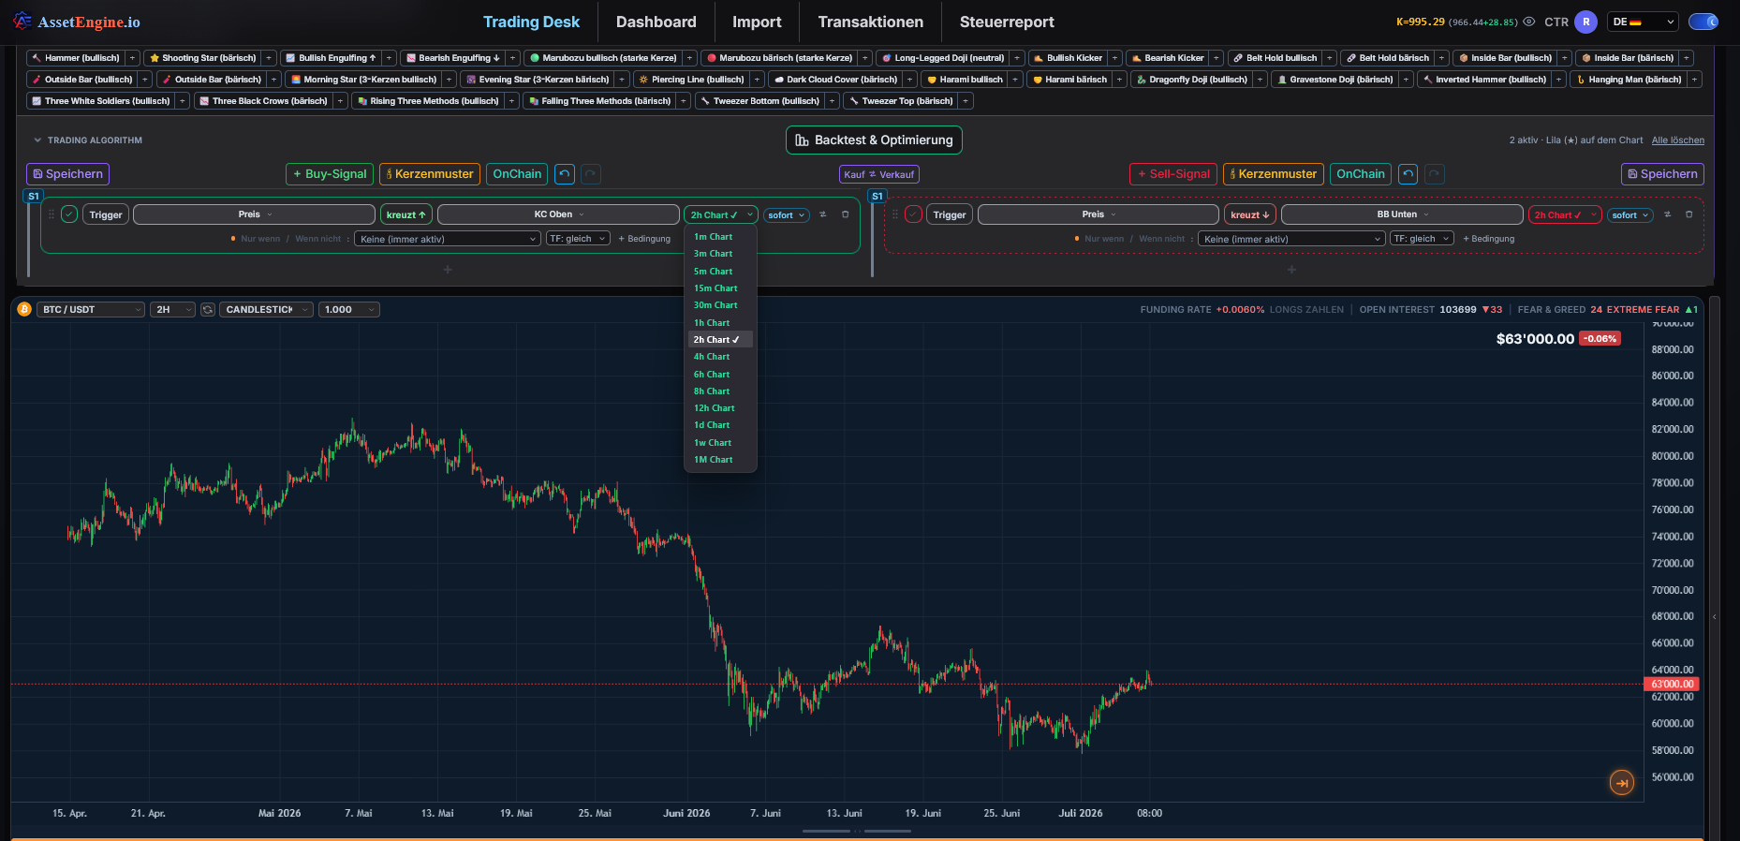Choose 4h Chart in timeframe menu
Screen dimensions: 1740x841
(720, 357)
